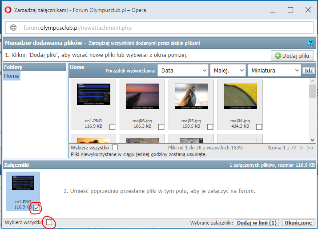Open the Data sort order dropdown
The height and width of the screenshot is (229, 318).
coord(184,70)
